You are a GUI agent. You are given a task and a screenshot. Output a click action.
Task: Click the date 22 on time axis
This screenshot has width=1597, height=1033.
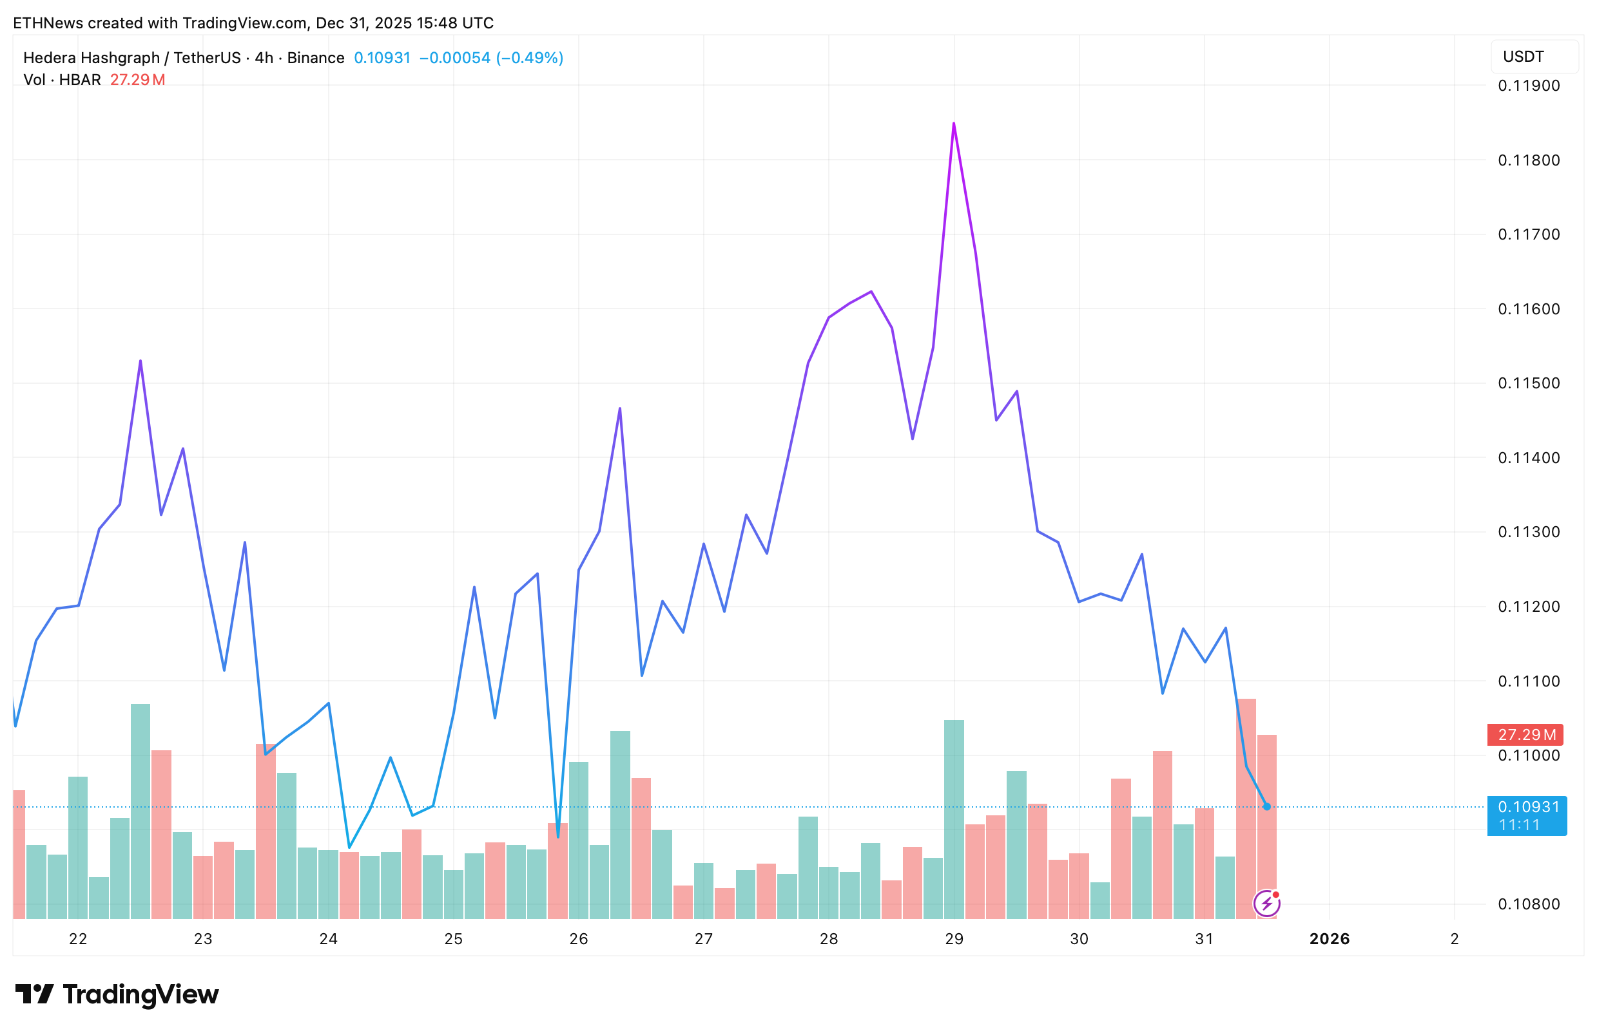click(x=78, y=939)
